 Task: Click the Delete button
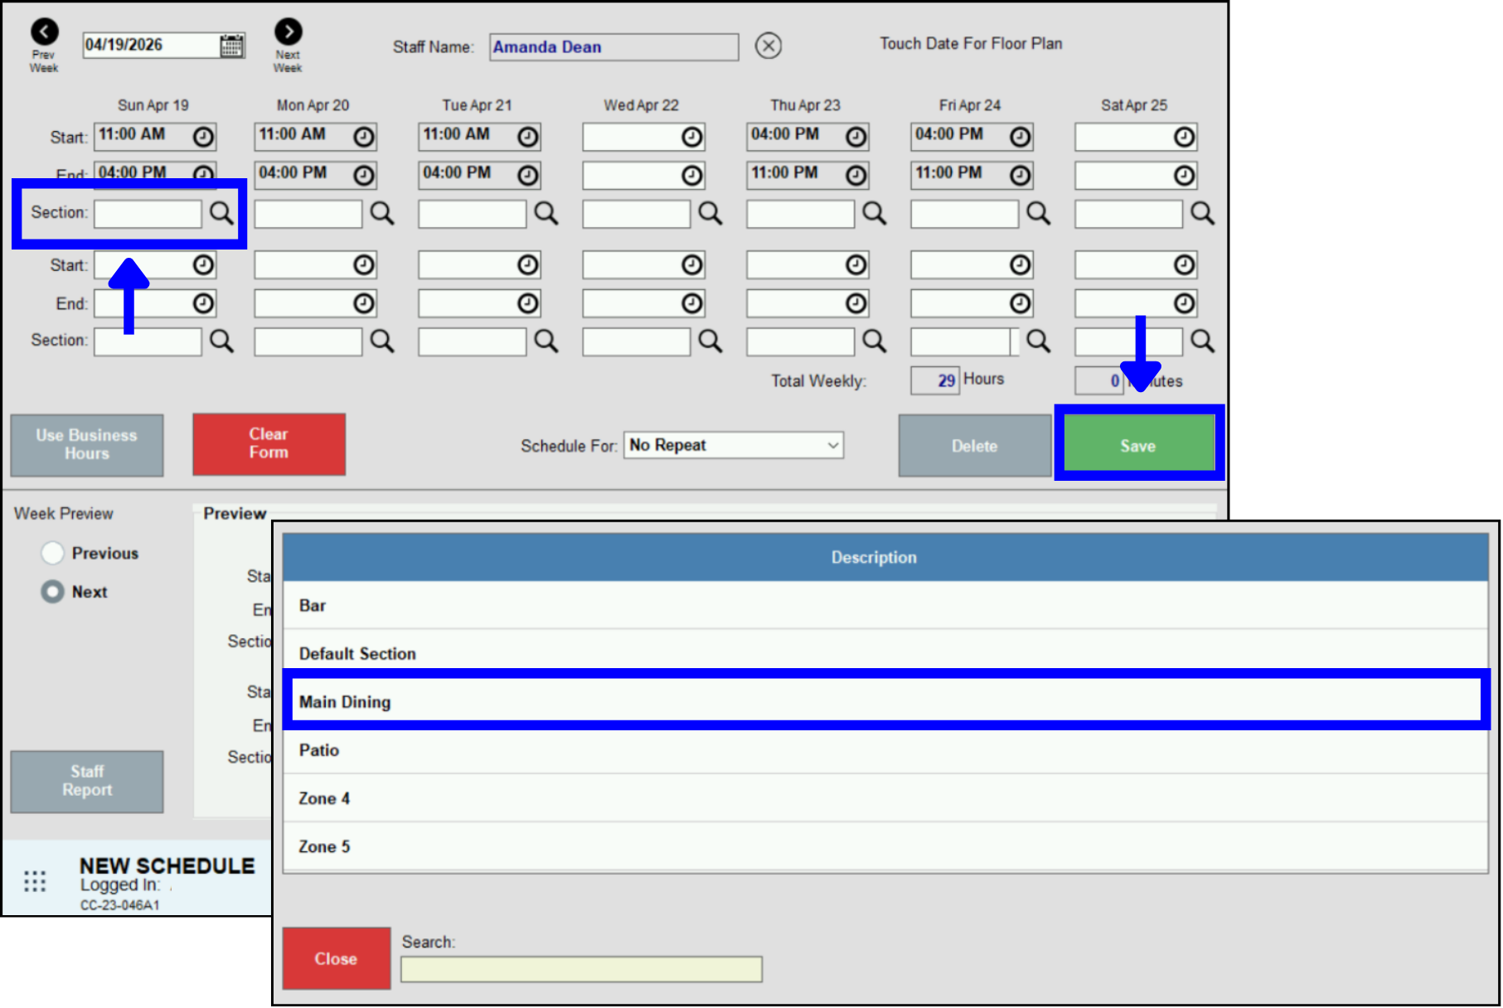(x=974, y=445)
